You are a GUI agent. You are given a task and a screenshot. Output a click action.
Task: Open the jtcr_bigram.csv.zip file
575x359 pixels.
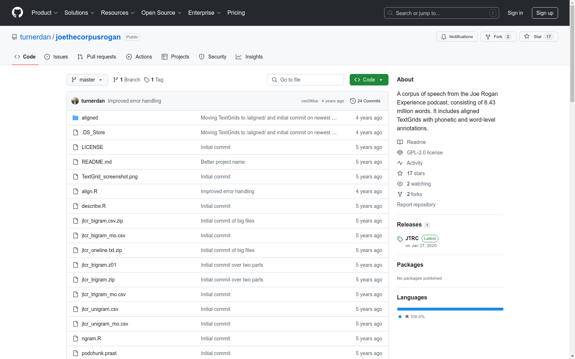point(102,221)
